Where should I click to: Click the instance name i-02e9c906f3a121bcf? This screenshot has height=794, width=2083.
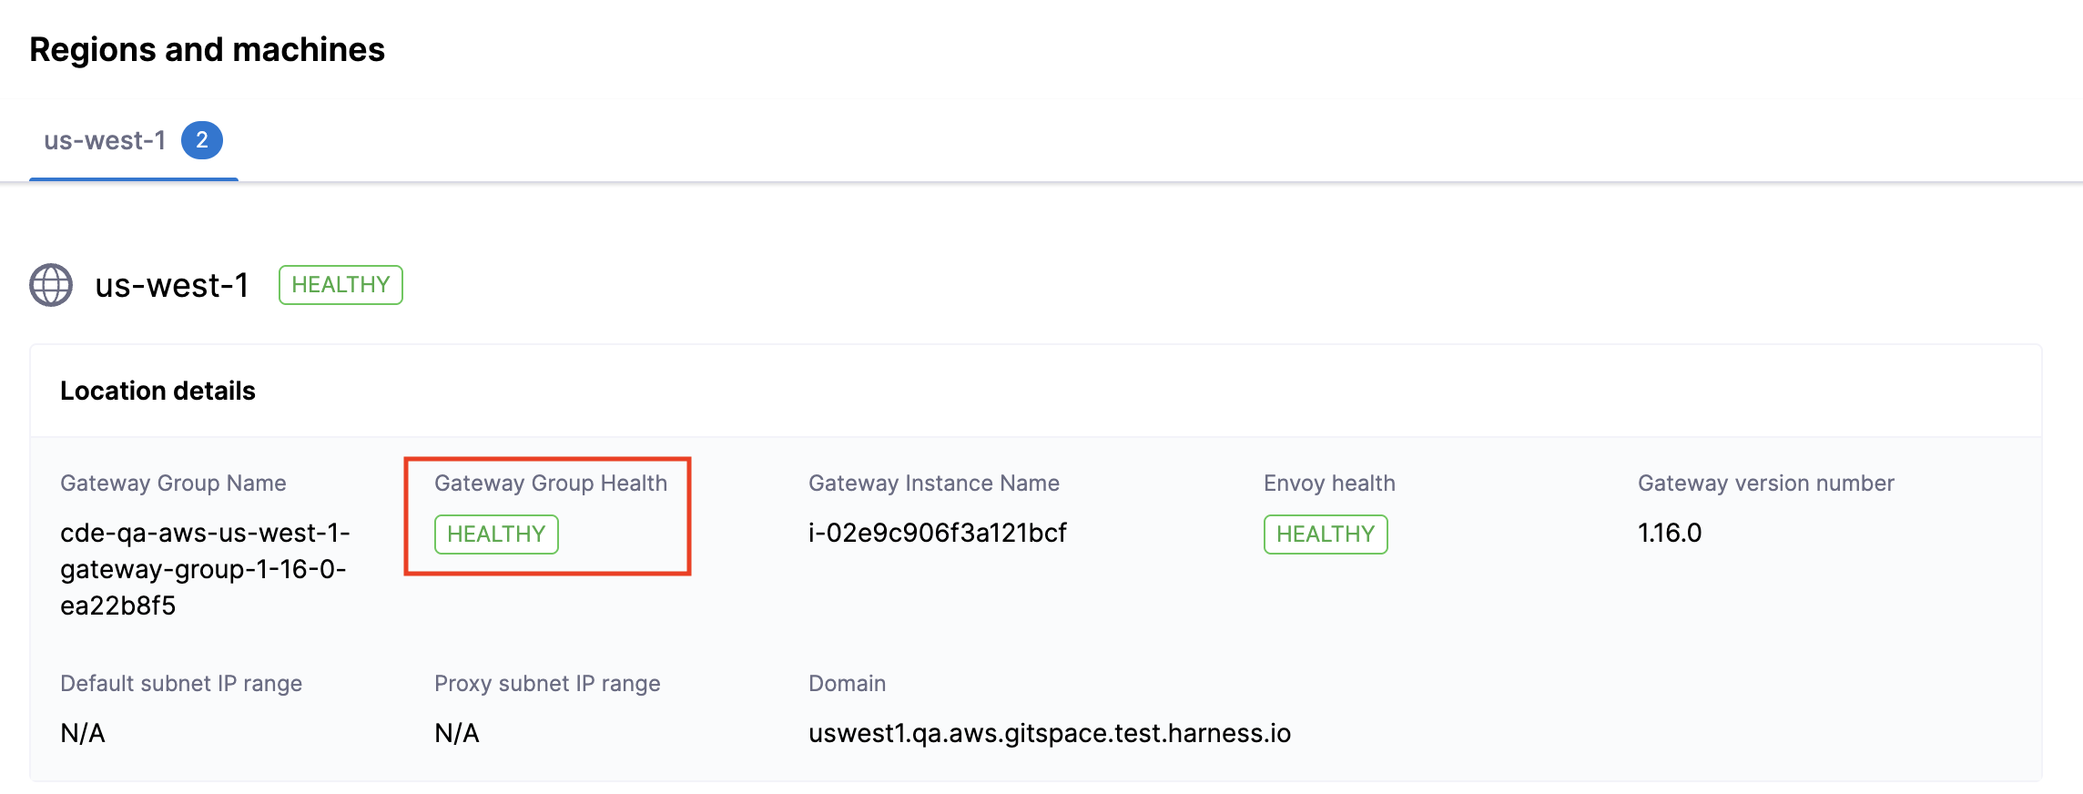click(938, 533)
